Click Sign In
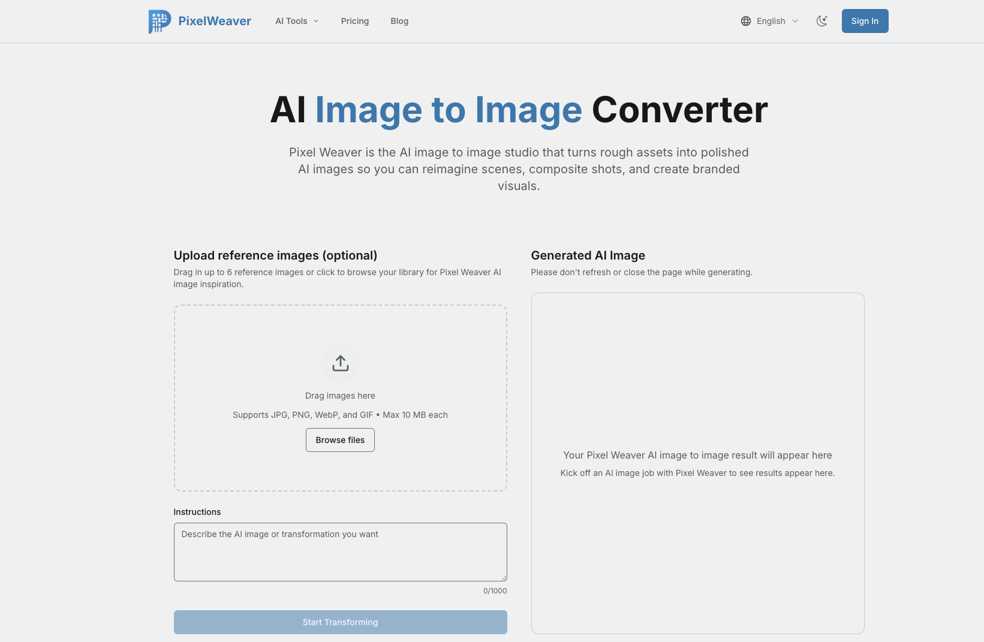Screen dimensions: 984x642 [864, 20]
